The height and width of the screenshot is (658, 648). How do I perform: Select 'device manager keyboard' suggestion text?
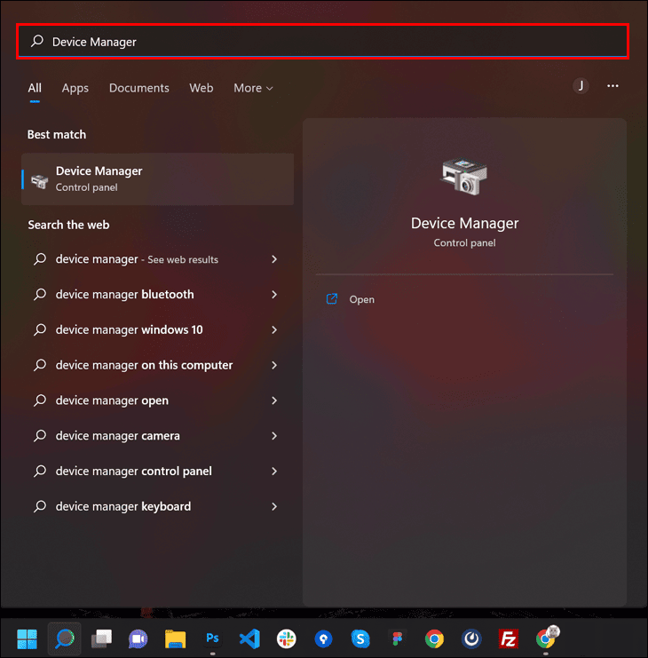tap(123, 506)
